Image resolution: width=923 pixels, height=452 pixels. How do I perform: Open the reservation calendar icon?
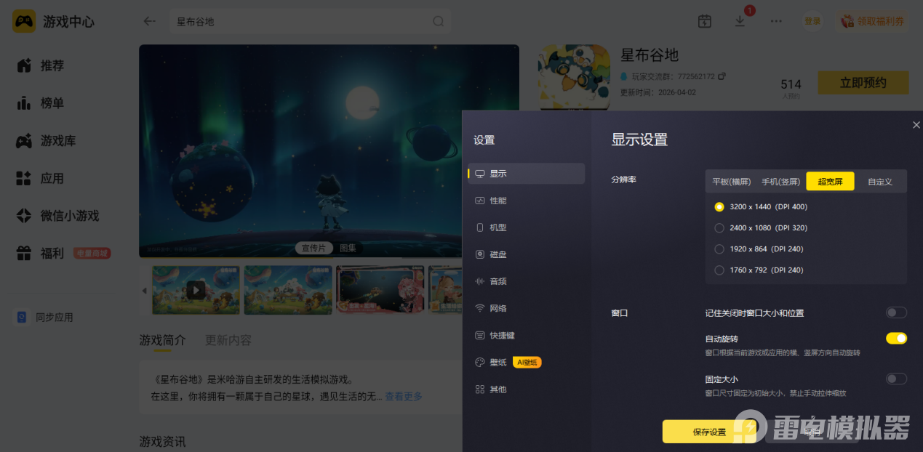tap(704, 21)
